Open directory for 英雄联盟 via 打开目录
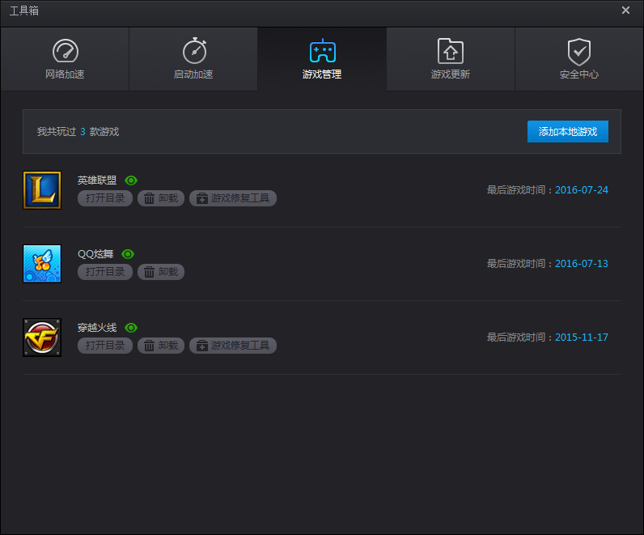 (105, 198)
